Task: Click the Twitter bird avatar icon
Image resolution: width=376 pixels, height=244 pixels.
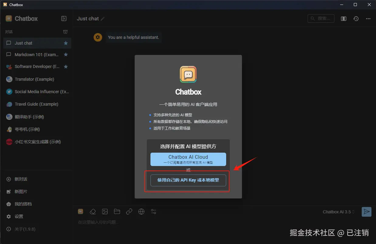Action: point(9,92)
